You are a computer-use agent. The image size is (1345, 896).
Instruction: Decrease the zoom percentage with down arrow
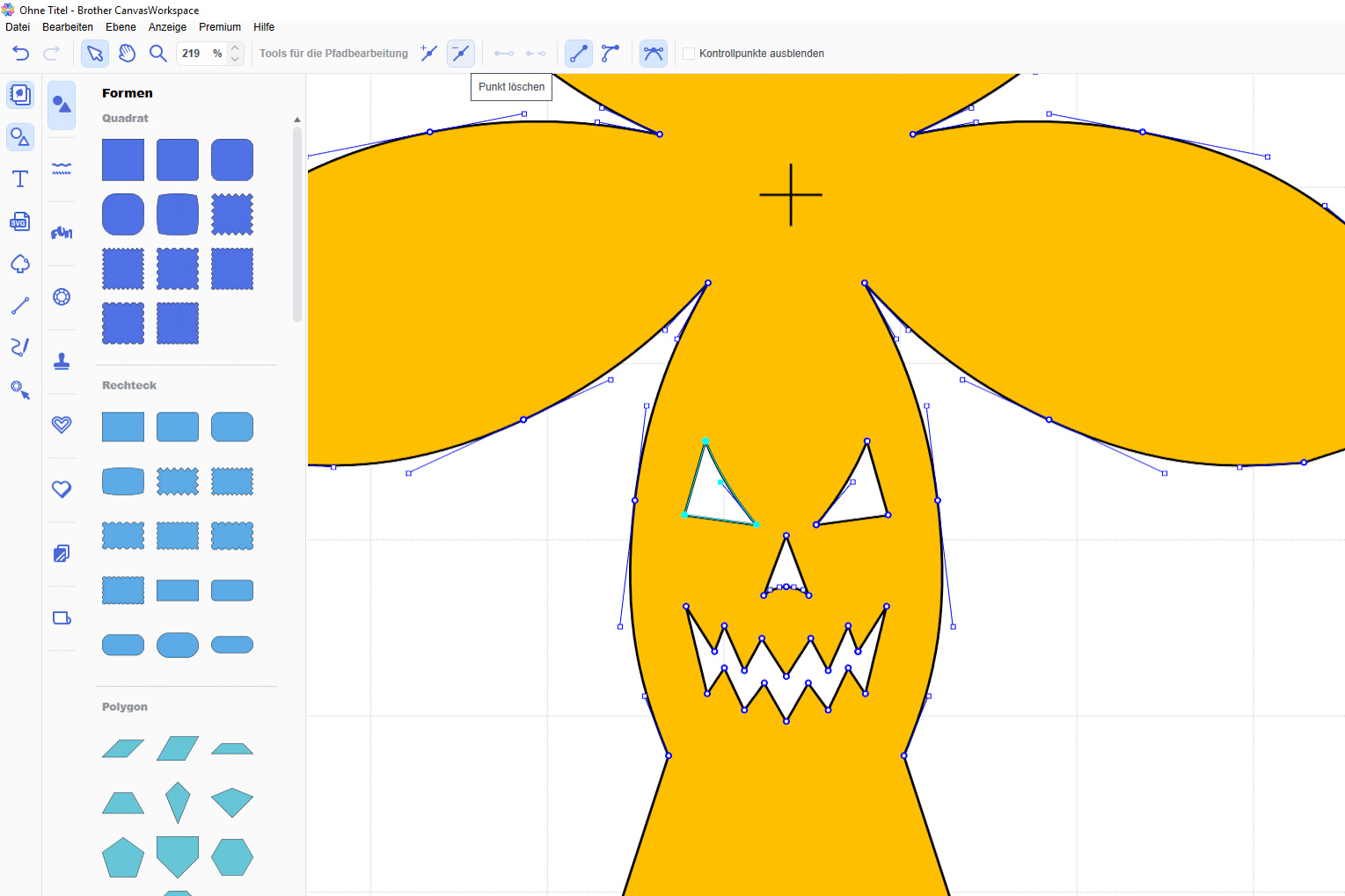pyautogui.click(x=235, y=60)
